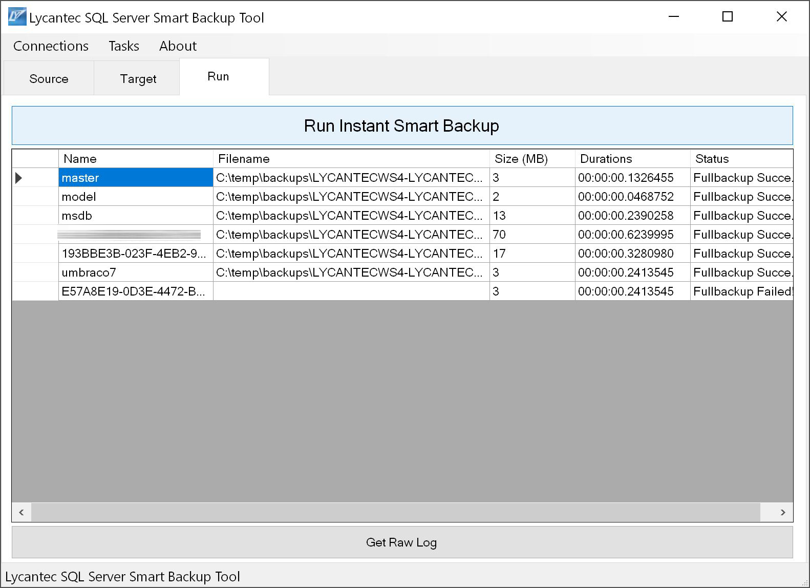This screenshot has width=810, height=588.
Task: Click the size cell showing 13
Action: tap(532, 216)
